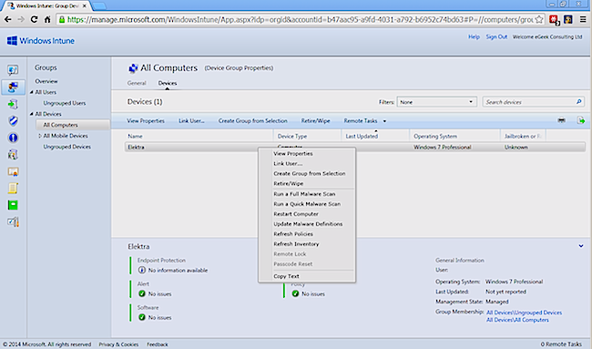Open the Software workspace icon

point(13,155)
